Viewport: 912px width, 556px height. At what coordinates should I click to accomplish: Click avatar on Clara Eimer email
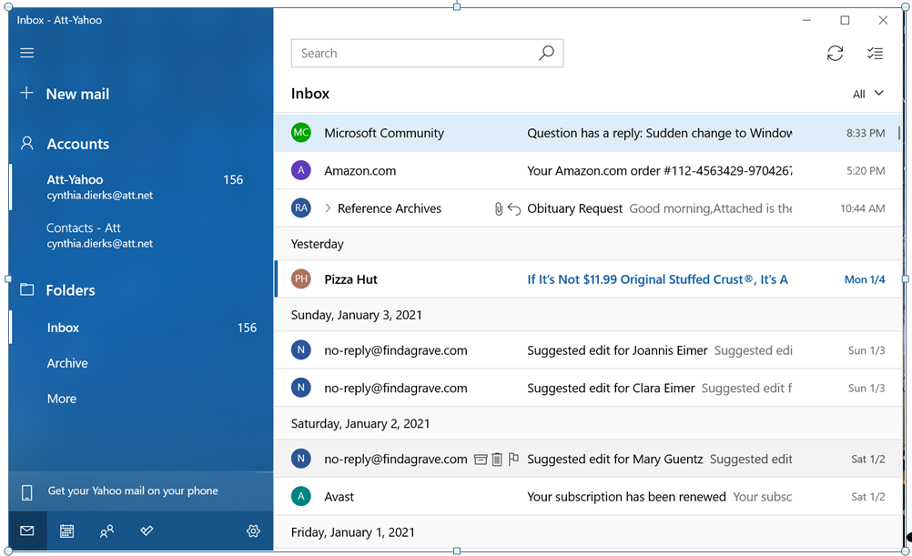300,388
